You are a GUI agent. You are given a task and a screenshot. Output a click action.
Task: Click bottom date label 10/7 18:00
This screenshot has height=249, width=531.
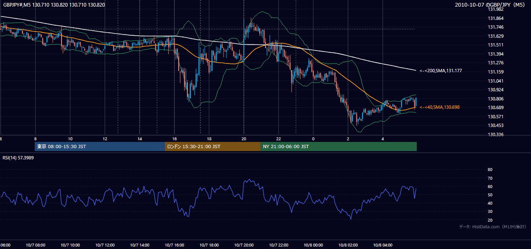pos(209,245)
